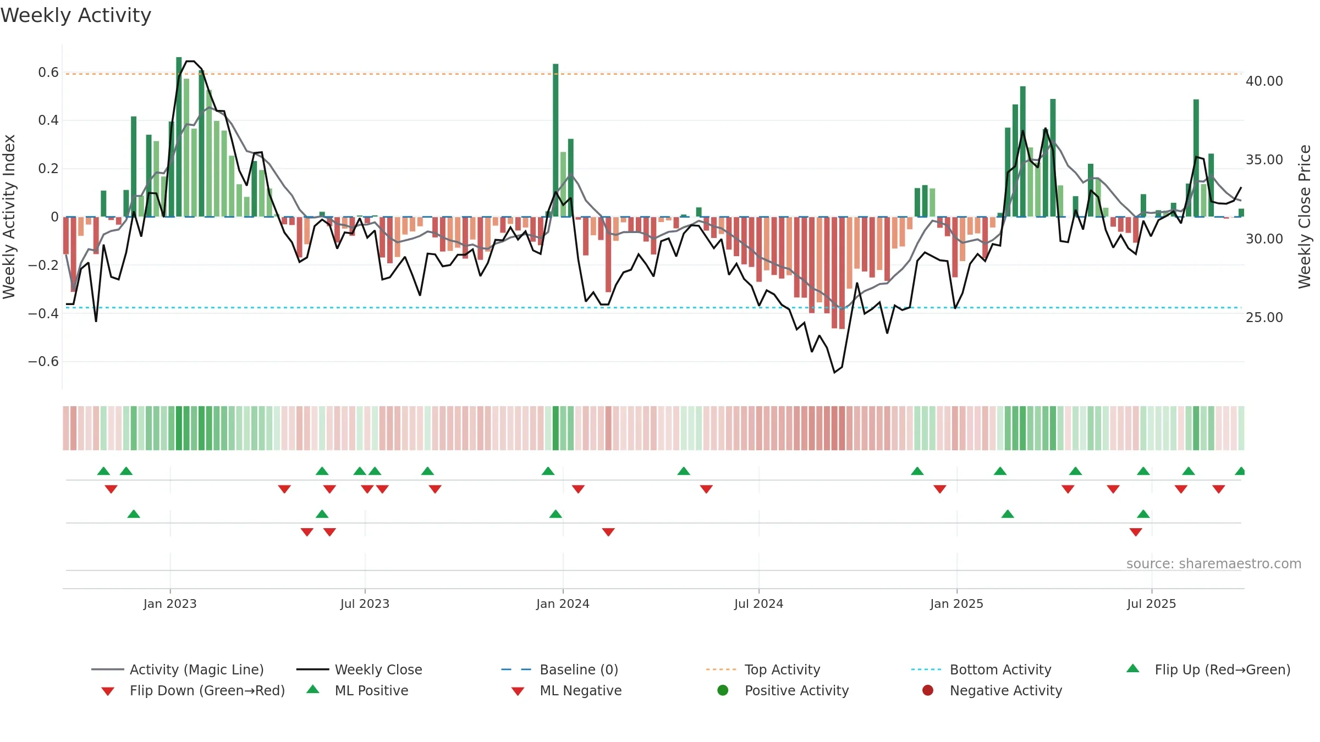This screenshot has height=742, width=1320.
Task: Click the Jan 2025 axis label
Action: (956, 603)
